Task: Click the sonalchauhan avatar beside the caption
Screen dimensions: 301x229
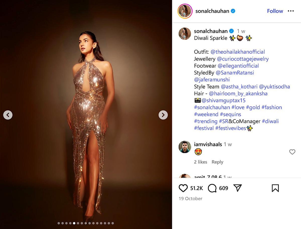Action: 185,34
